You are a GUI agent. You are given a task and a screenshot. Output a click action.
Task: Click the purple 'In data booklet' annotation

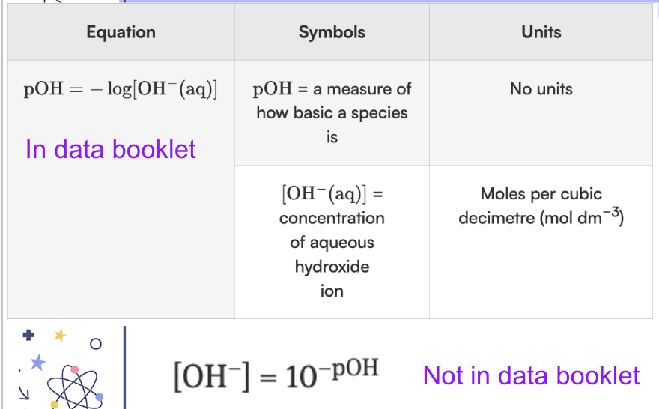pos(111,149)
